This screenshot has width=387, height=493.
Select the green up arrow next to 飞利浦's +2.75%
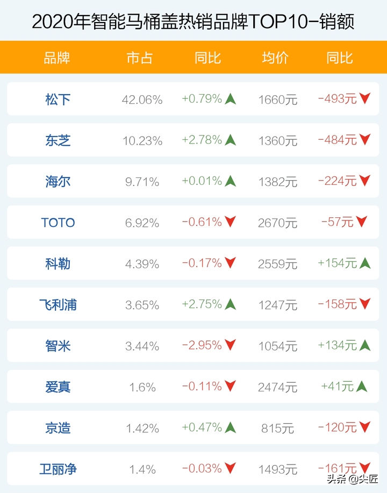[231, 304]
